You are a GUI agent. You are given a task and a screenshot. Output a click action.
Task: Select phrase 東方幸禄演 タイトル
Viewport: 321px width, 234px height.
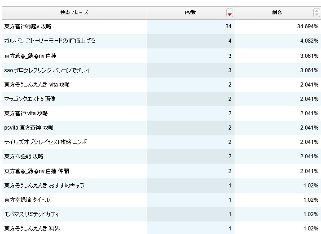coord(27,199)
